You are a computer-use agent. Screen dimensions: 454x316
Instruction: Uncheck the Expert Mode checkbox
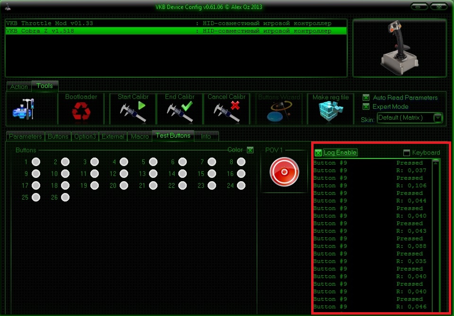tap(366, 106)
